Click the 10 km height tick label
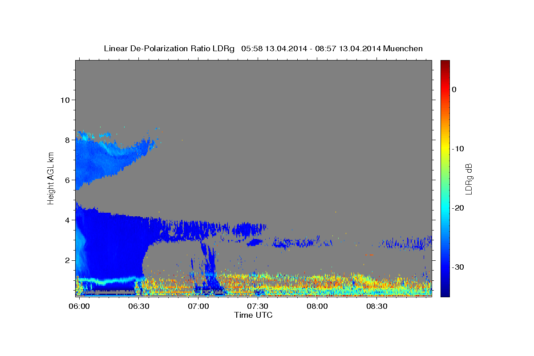Viewport: 534px width, 356px height. click(65, 100)
